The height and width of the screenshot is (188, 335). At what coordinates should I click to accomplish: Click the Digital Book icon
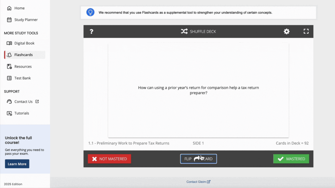coord(9,43)
